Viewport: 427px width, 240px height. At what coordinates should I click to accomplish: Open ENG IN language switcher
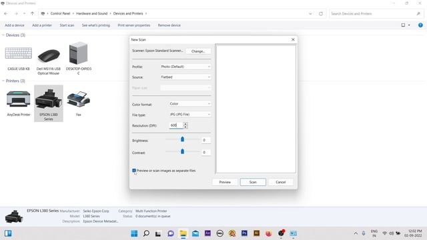[x=374, y=233]
